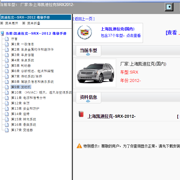Image resolution: width=180 pixels, height=180 pixels.
Task: Click the page icon next to 第15章 转向系统
Action: (x=7, y=119)
